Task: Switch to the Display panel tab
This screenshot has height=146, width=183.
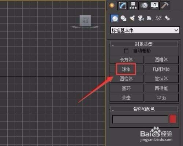Action: 154,6
